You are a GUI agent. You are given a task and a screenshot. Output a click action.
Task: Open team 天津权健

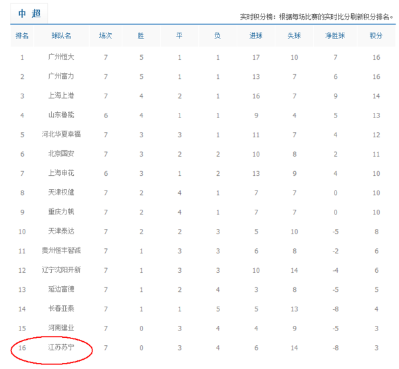pos(61,192)
